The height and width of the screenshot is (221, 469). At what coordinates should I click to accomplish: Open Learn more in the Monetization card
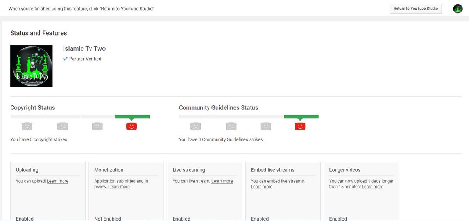119,187
